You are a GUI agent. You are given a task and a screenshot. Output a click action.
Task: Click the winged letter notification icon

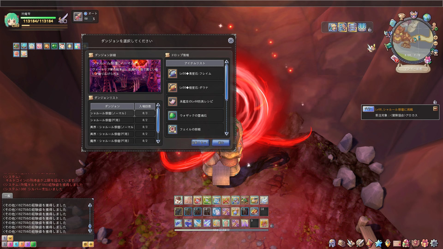point(372,47)
